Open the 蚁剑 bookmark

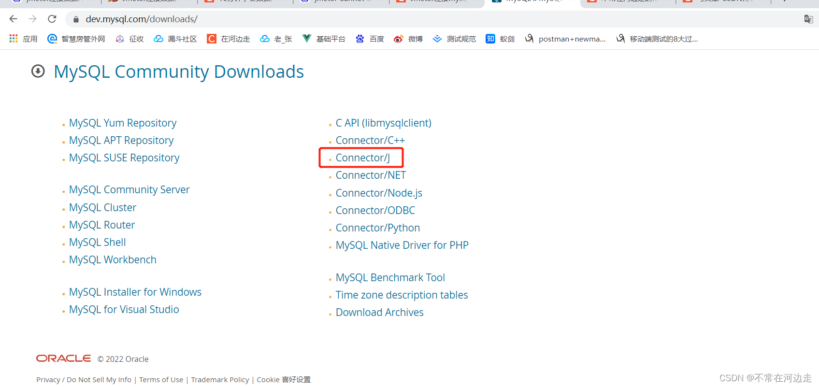(x=500, y=39)
